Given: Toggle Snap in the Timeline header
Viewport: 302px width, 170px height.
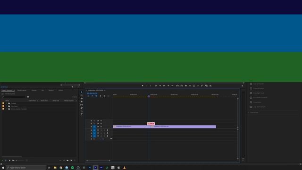Looking at the screenshot, I should pyautogui.click(x=92, y=96).
